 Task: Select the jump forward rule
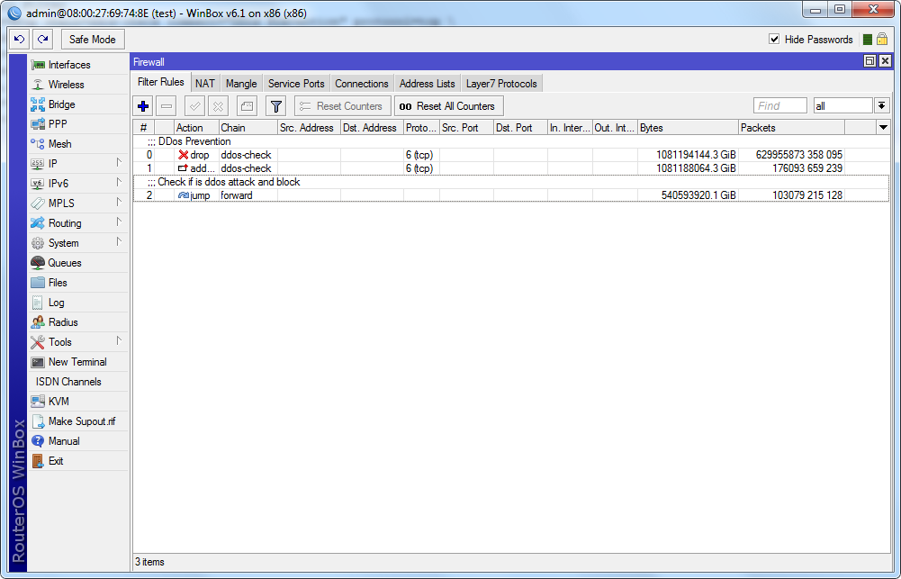coord(511,195)
